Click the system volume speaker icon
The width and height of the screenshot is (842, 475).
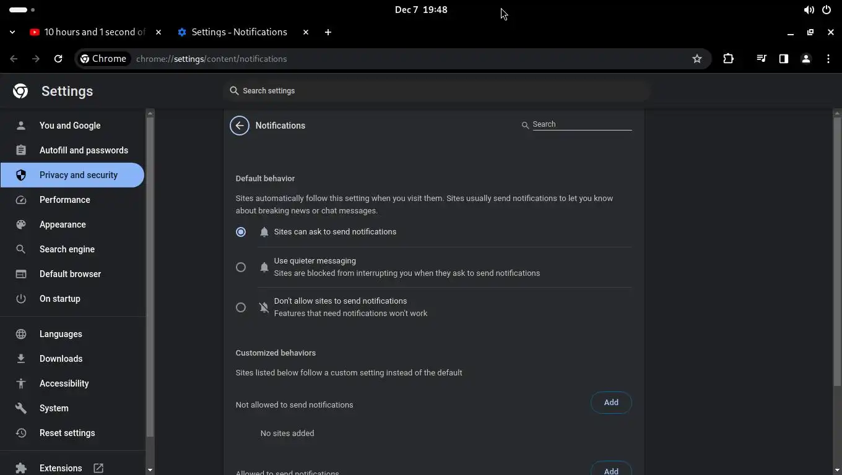point(809,10)
